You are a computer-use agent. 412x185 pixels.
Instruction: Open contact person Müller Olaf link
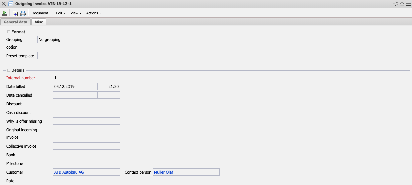tap(164, 172)
